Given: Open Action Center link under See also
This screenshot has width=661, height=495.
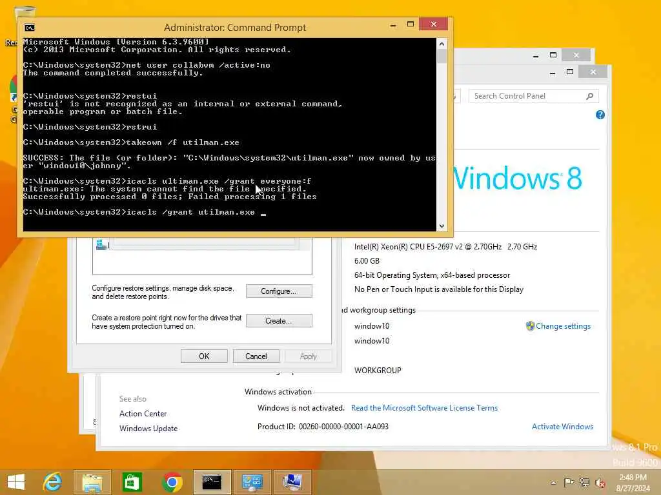Looking at the screenshot, I should pos(143,414).
